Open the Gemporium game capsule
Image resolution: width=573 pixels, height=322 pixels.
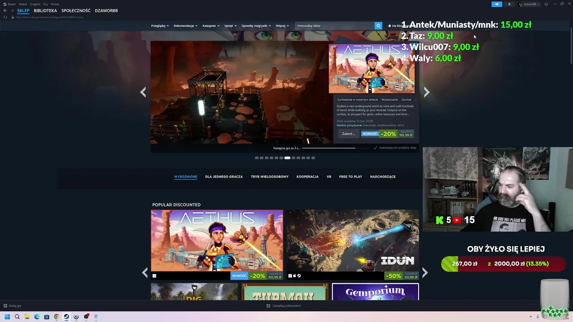click(375, 292)
